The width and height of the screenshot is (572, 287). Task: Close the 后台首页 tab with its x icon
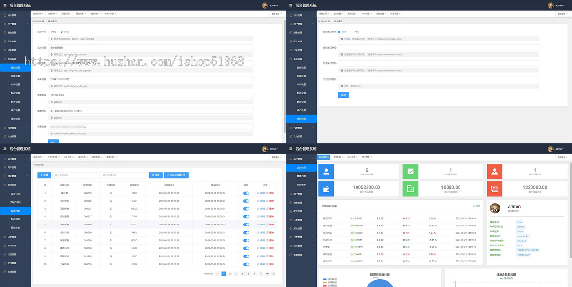pos(328,157)
